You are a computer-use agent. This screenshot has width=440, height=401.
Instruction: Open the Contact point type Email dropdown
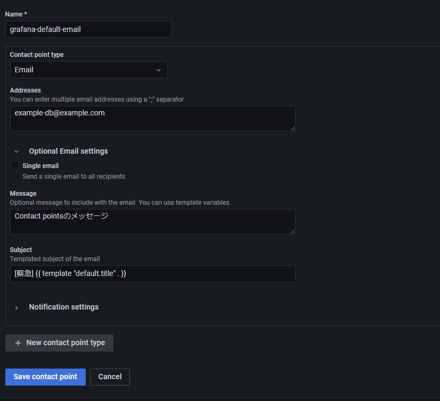tap(88, 70)
